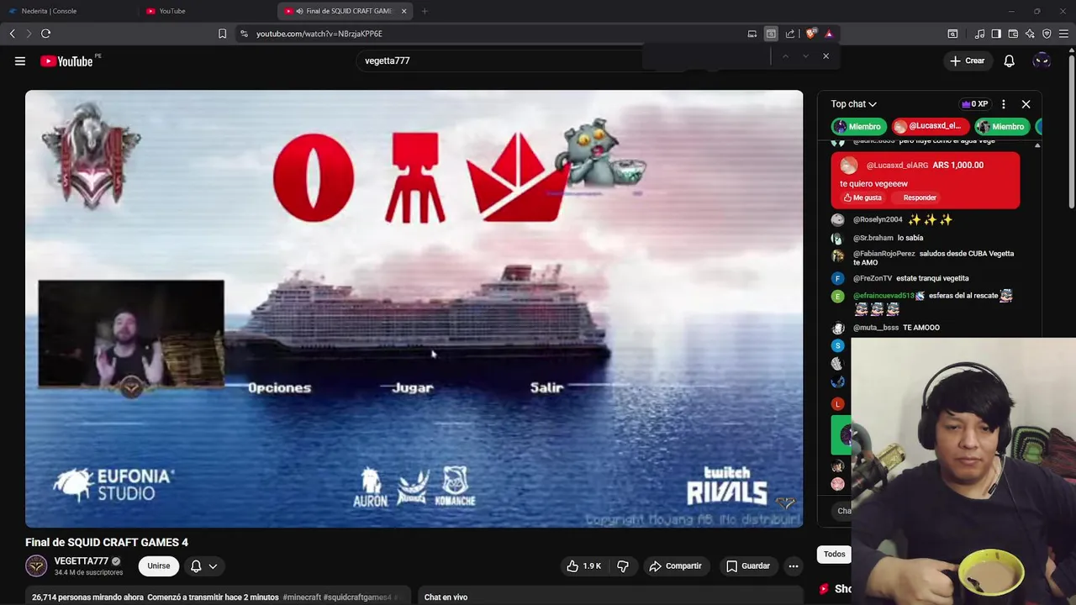
Task: Close the SQUID CRAFT GAMES tab
Action: pos(404,11)
